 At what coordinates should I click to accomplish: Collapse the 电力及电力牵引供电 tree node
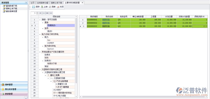coord(40,34)
